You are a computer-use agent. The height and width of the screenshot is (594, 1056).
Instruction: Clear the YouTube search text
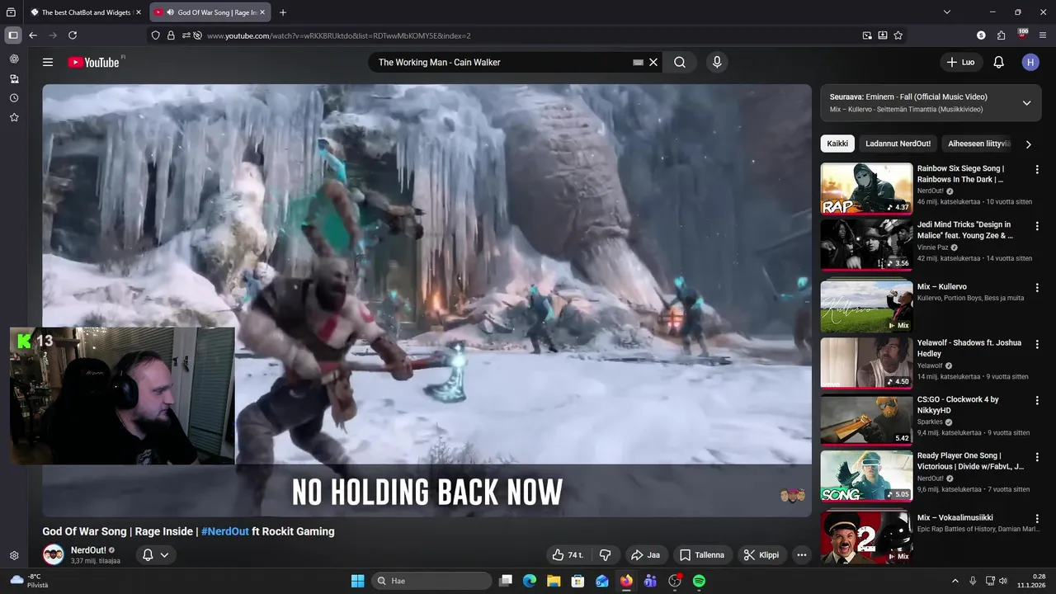click(x=653, y=62)
